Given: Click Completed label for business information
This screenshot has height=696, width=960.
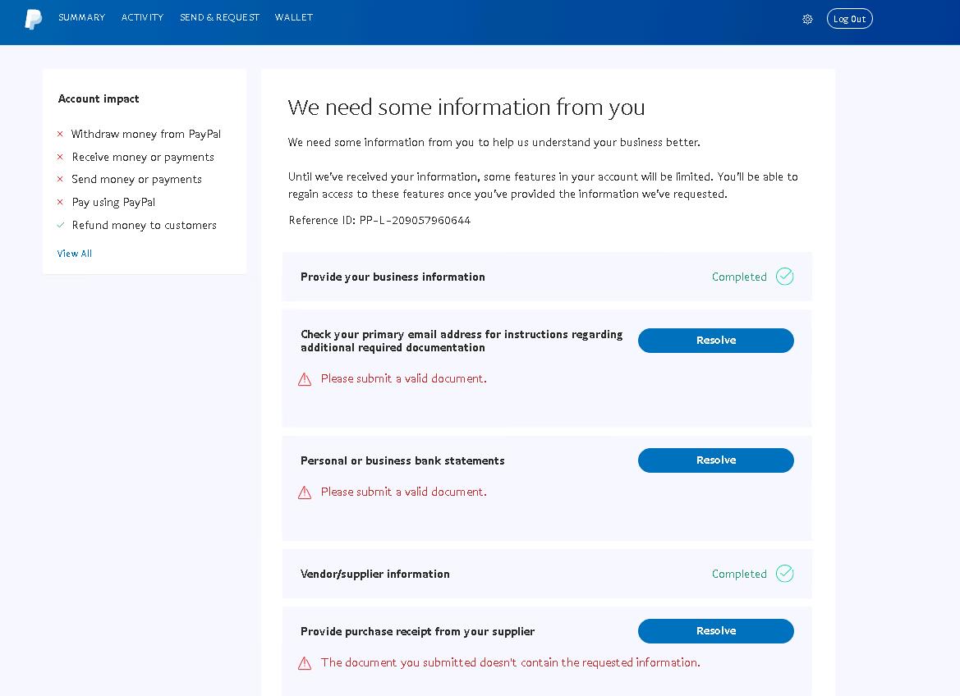Looking at the screenshot, I should click(x=739, y=277).
